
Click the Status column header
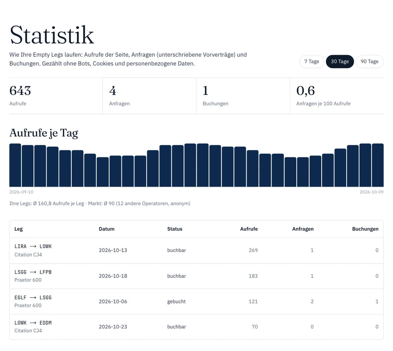click(175, 229)
